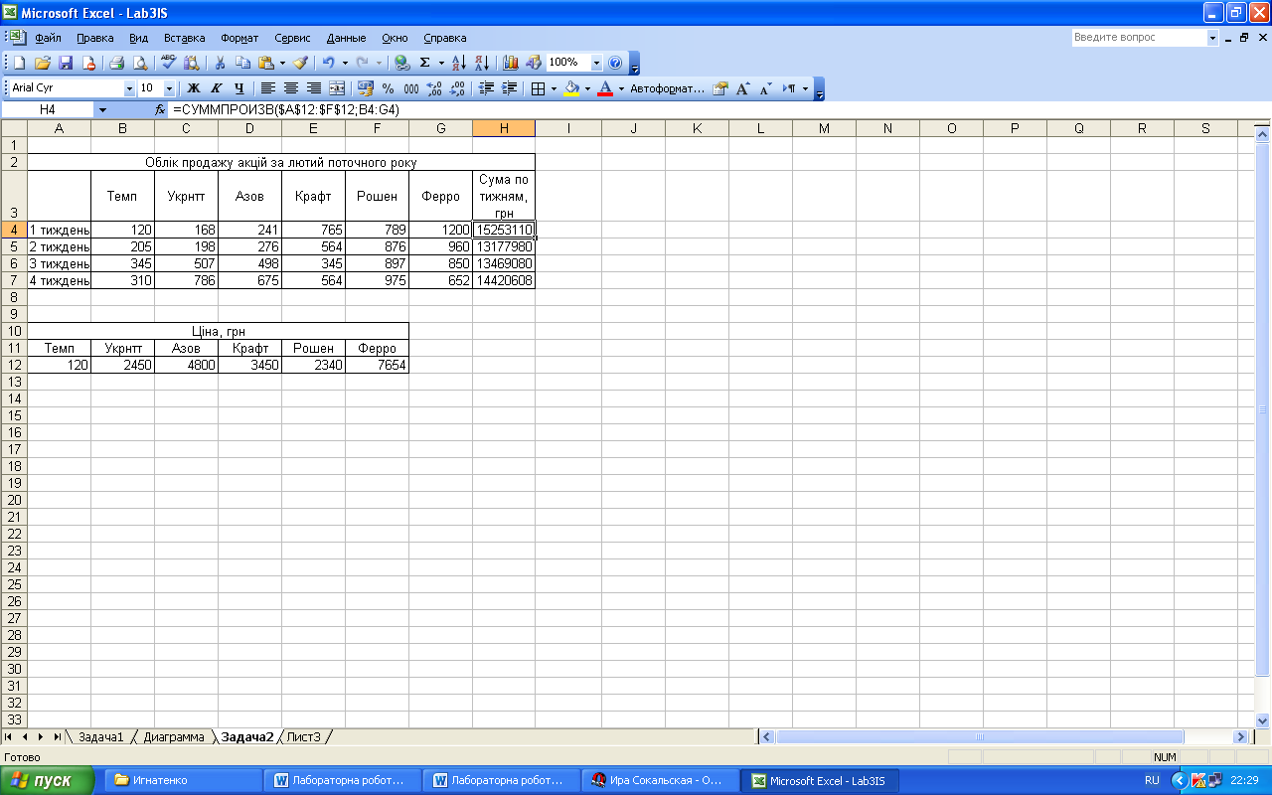Click the Copy icon
This screenshot has height=795, width=1272.
(242, 63)
